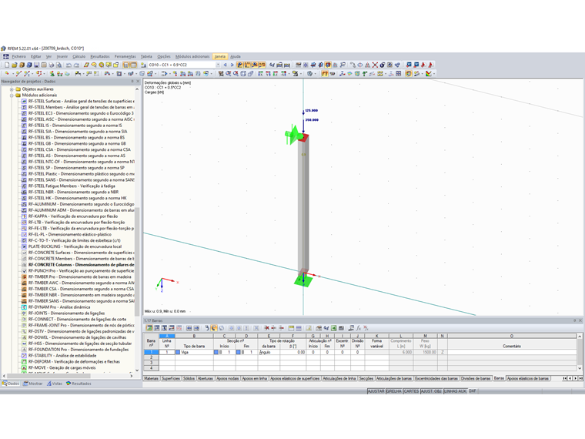Viewport: 585px width, 439px height.
Task: Click the warning triangle icon in toolbar
Action: coord(367,65)
